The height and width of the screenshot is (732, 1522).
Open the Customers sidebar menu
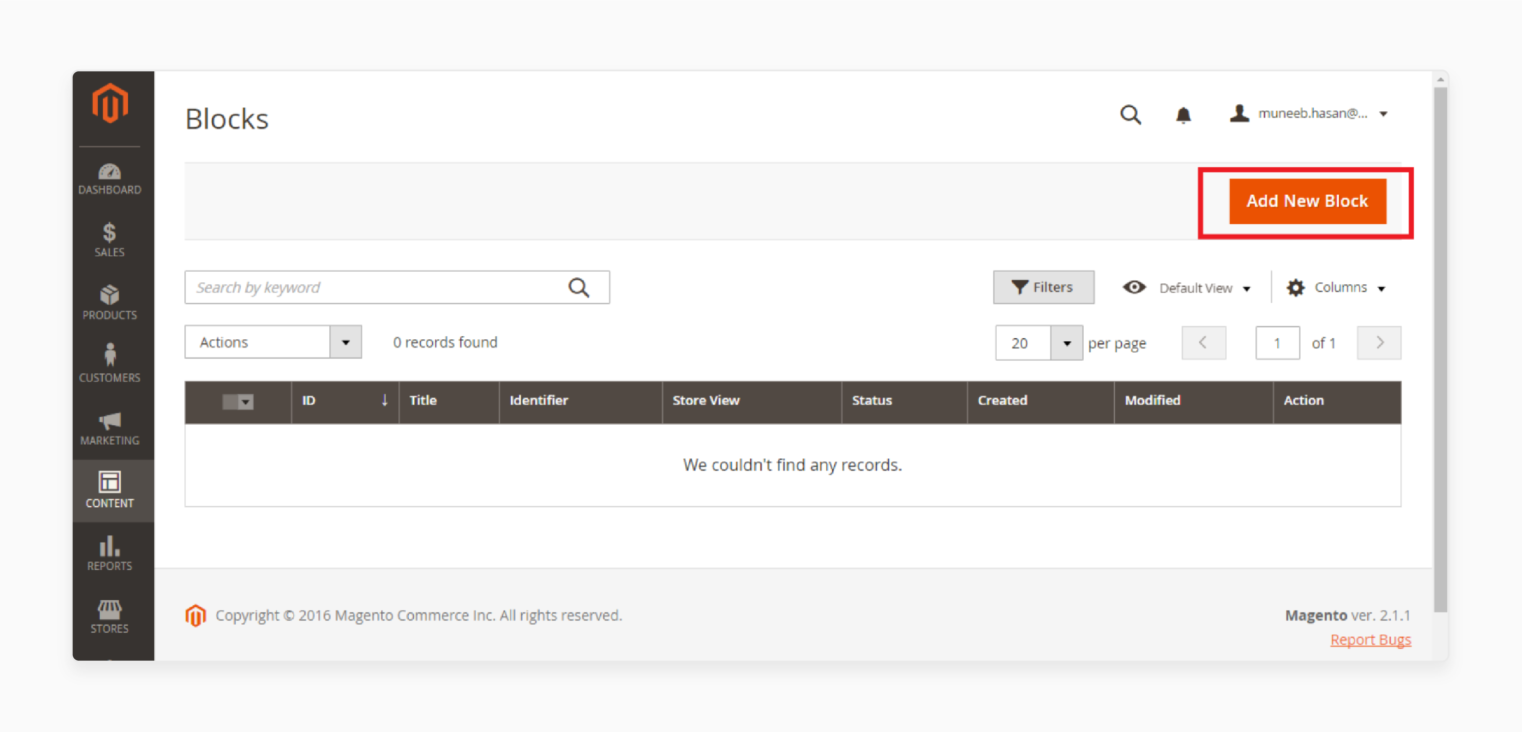tap(110, 364)
